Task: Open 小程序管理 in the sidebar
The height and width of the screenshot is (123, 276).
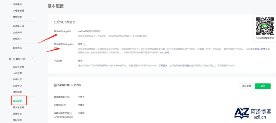Action: pos(18,11)
